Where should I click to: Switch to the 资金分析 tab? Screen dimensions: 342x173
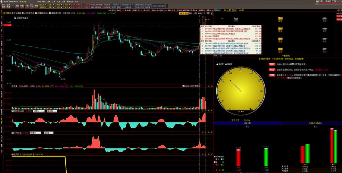247,123
